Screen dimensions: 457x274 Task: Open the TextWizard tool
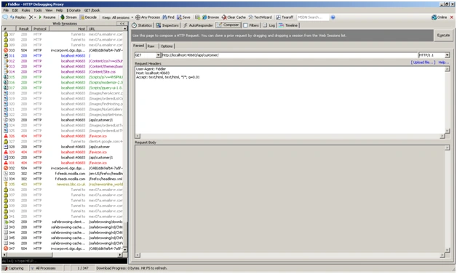click(x=260, y=17)
